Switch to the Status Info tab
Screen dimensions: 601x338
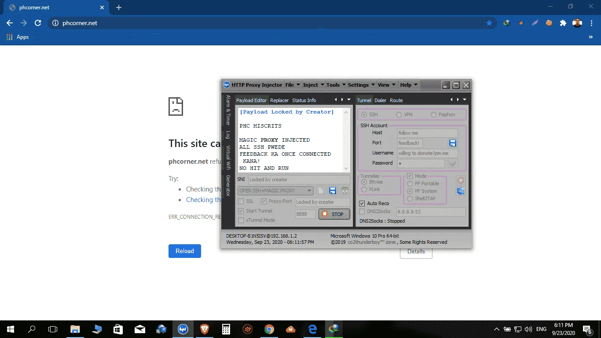[304, 100]
